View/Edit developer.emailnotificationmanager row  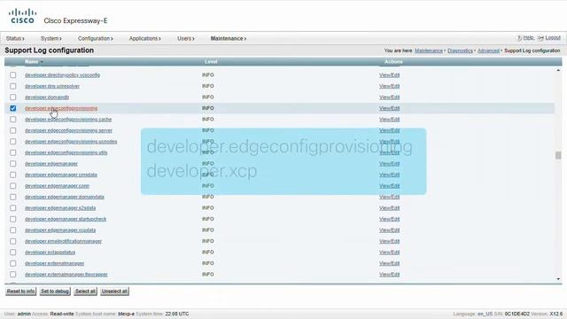tap(390, 241)
